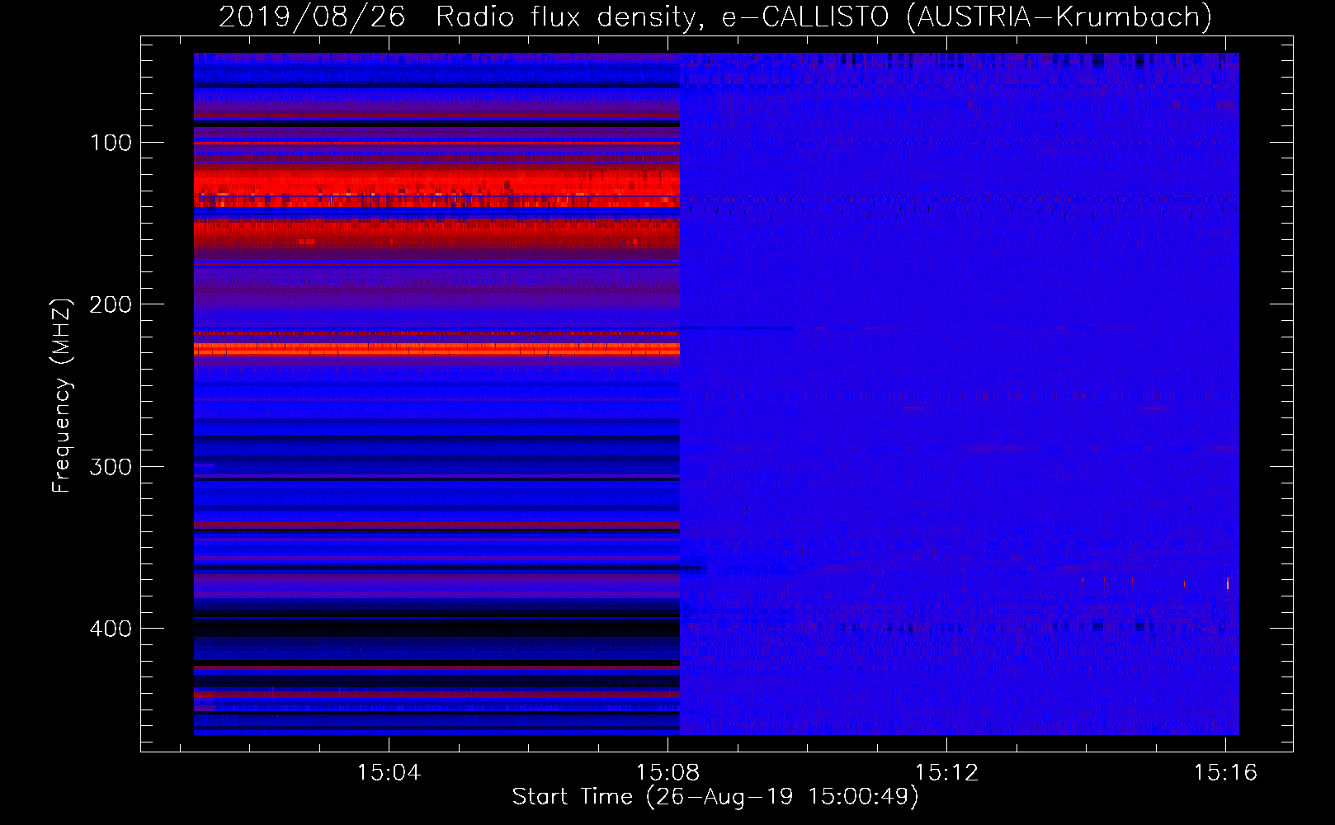Click the 15:08 time tick label
1335x825 pixels.
tap(667, 772)
